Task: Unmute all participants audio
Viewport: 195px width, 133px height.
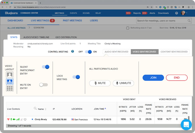Action: [123, 83]
